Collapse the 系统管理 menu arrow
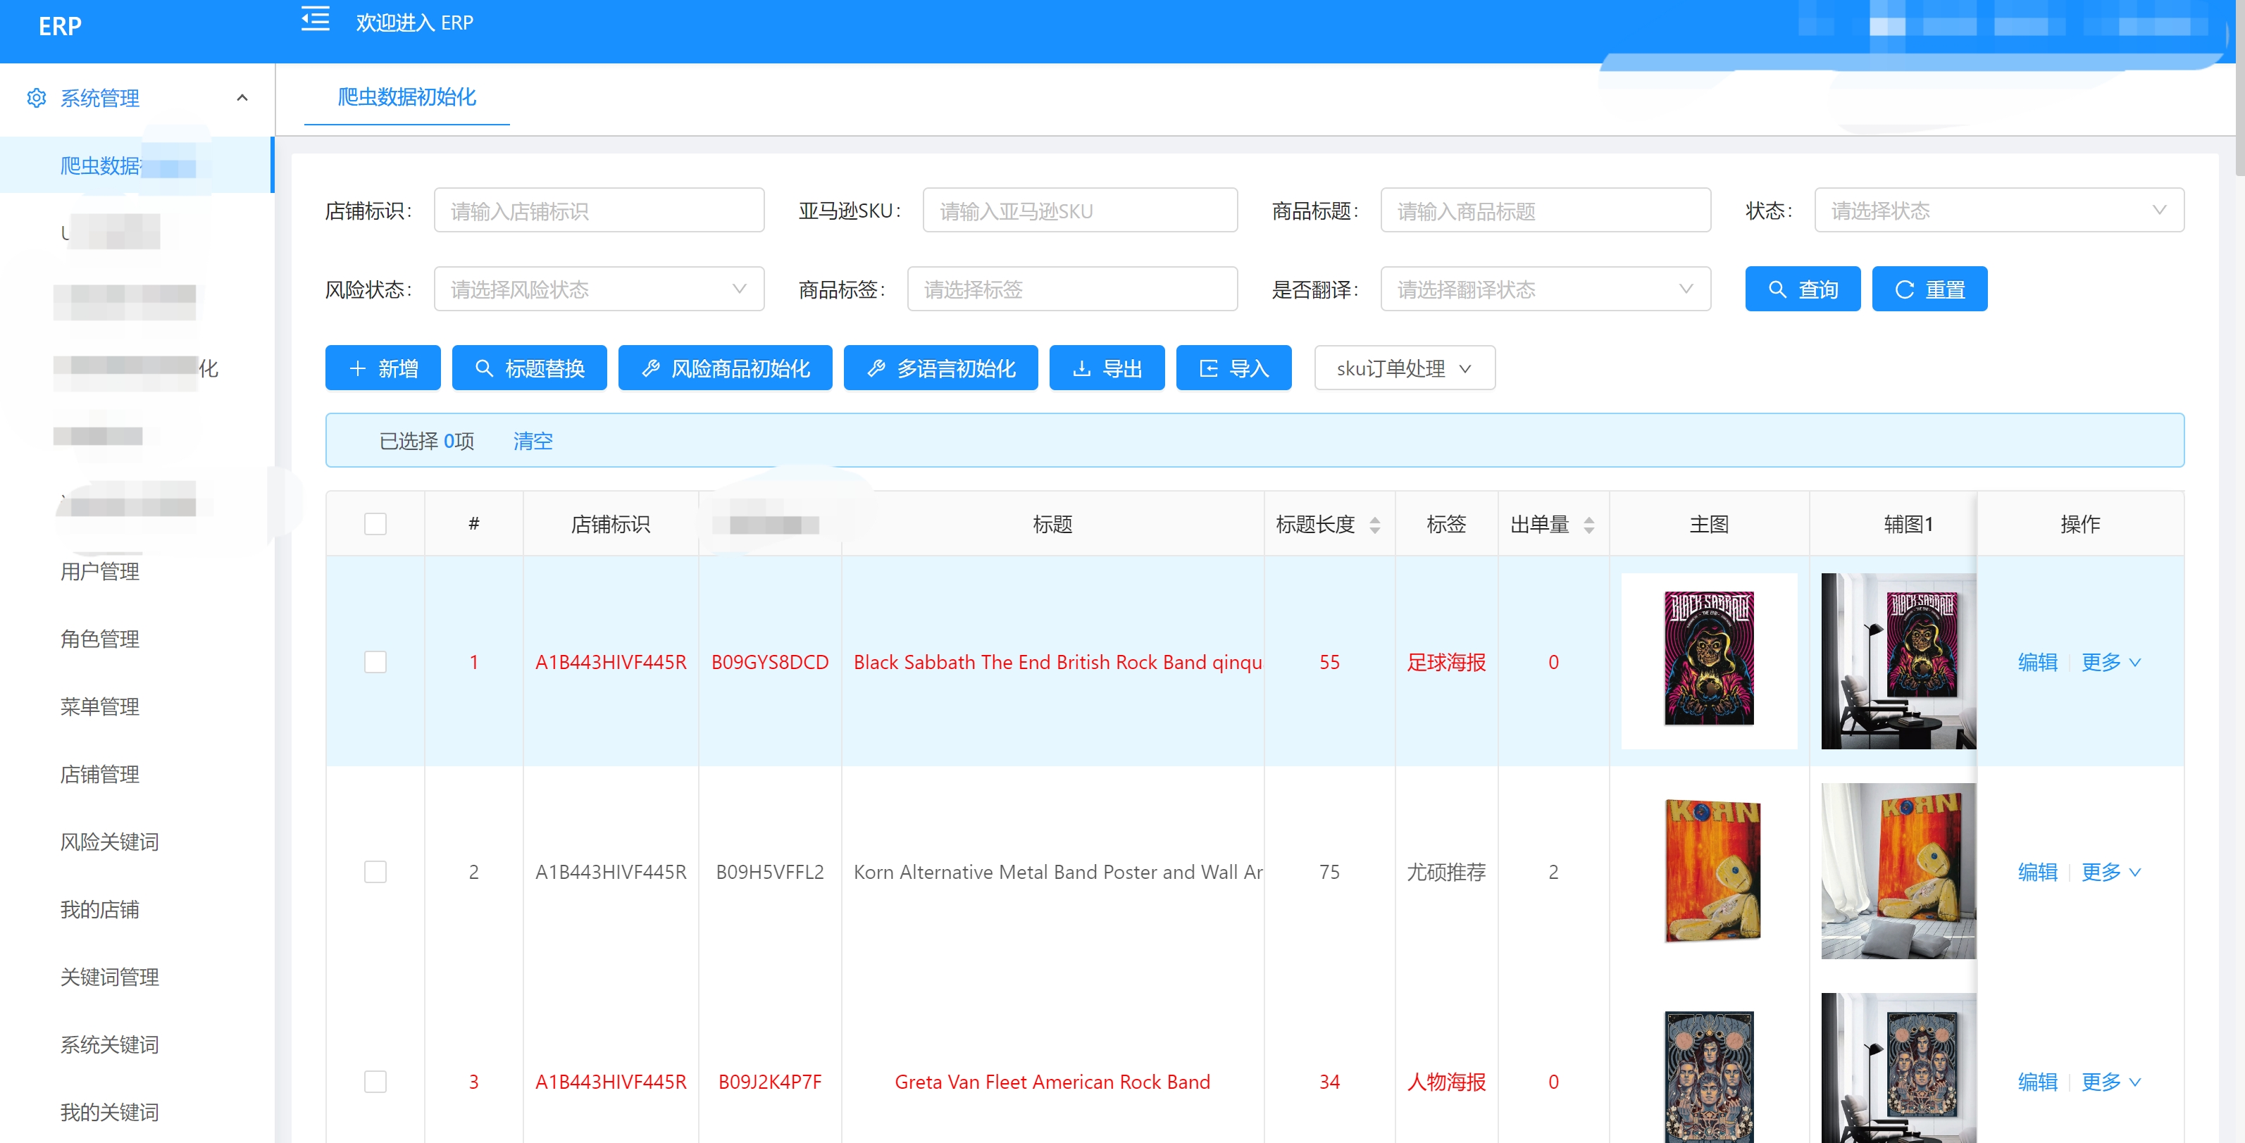Image resolution: width=2245 pixels, height=1143 pixels. pyautogui.click(x=242, y=98)
